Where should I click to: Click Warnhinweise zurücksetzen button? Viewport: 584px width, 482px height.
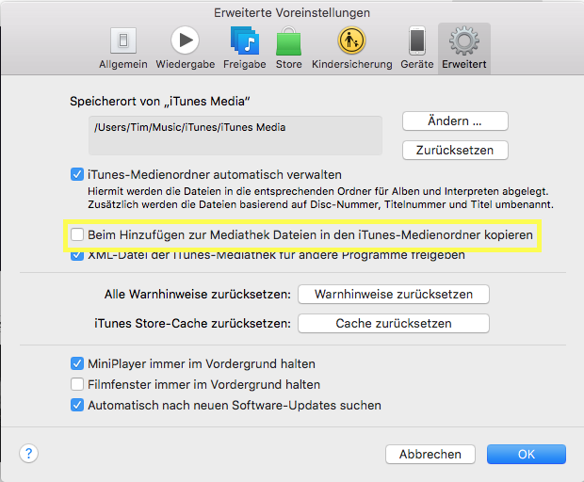(x=394, y=294)
